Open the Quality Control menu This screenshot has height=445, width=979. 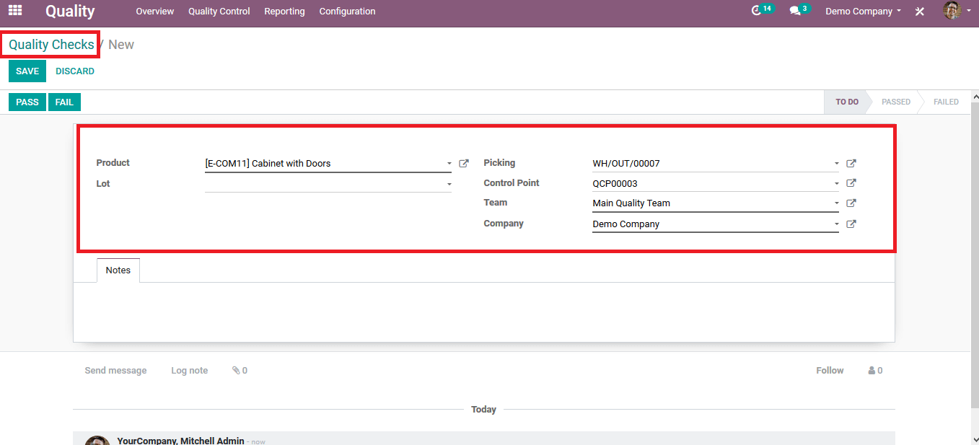pos(219,12)
